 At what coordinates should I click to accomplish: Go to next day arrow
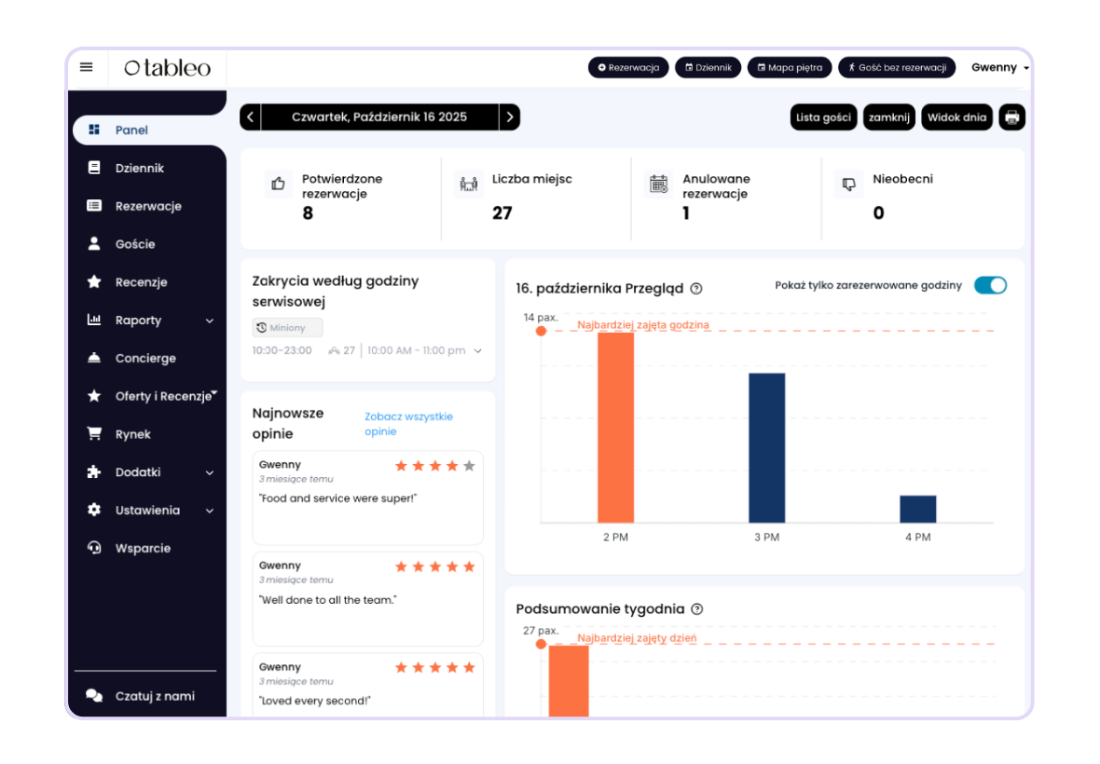[x=509, y=117]
